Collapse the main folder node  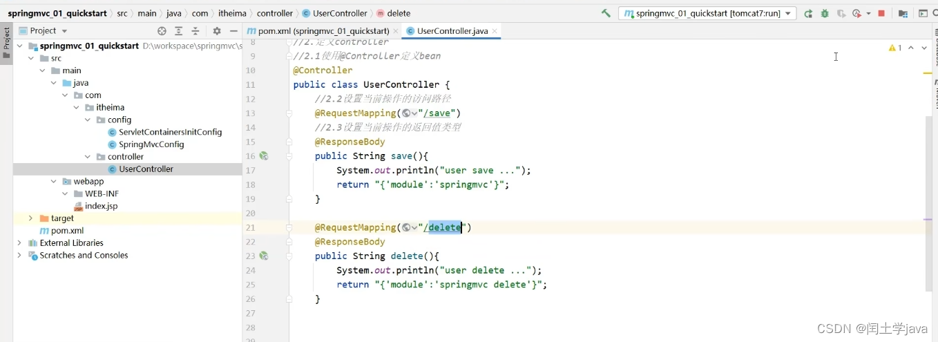pos(41,70)
